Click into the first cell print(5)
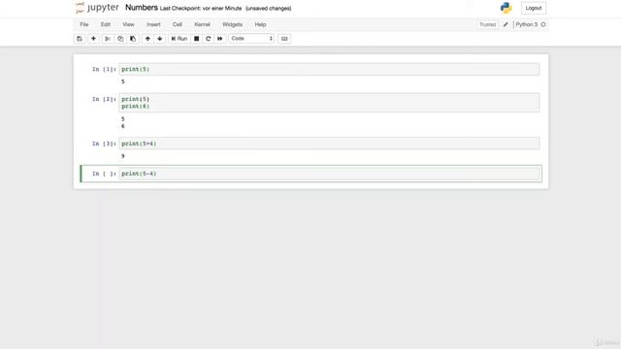 (329, 69)
